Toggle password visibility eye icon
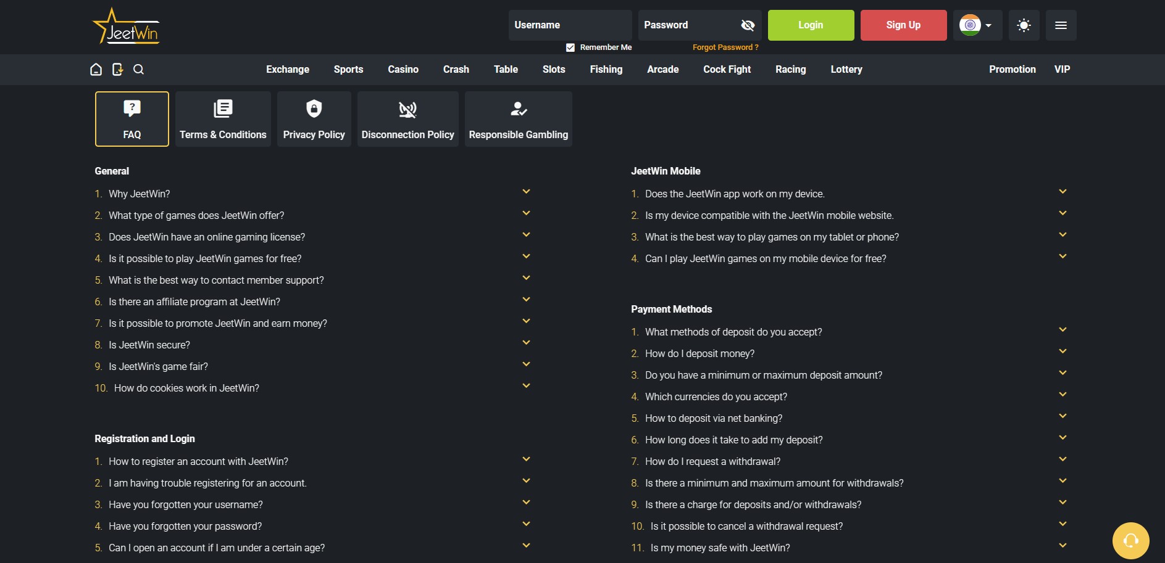The width and height of the screenshot is (1165, 563). click(x=748, y=25)
